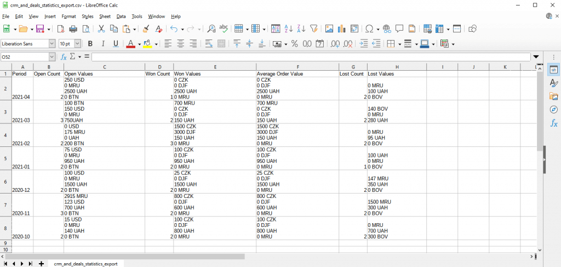Open the Data menu

point(121,16)
